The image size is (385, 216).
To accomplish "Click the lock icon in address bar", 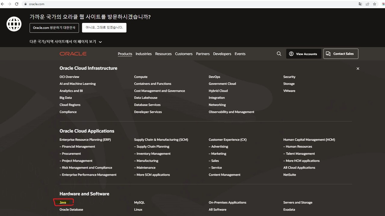I will [26, 4].
